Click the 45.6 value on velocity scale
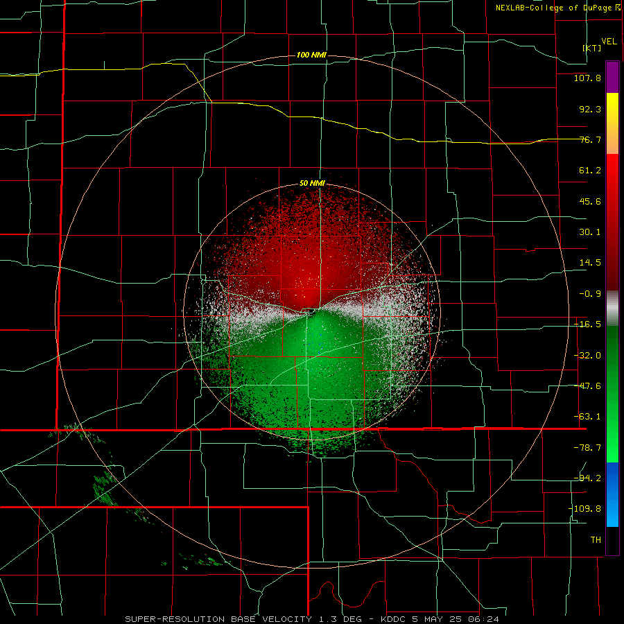Image resolution: width=624 pixels, height=624 pixels. click(590, 201)
